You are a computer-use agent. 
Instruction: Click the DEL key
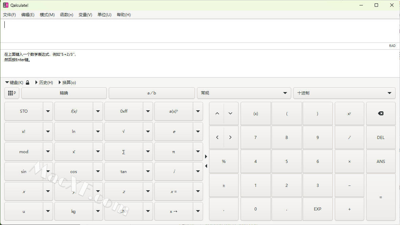click(381, 137)
